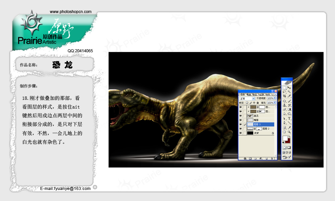335x201 pixels.
Task: Toggle lock image pixels
Action: (x=251, y=103)
